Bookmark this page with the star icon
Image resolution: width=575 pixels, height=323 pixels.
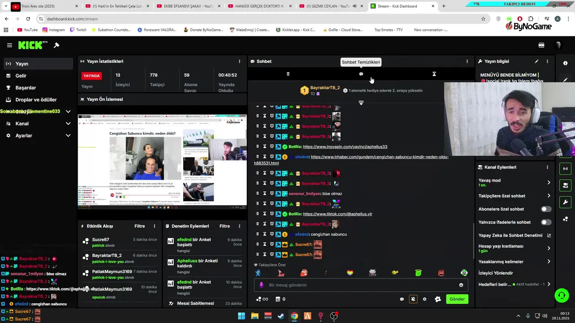click(x=483, y=19)
